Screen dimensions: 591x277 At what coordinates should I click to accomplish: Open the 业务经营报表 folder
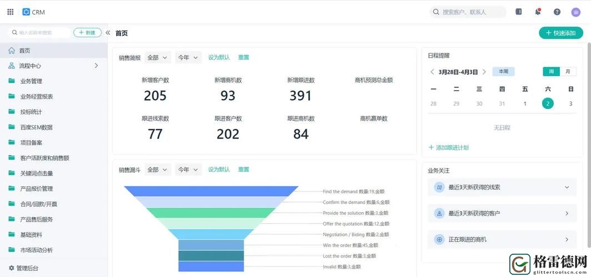coord(12,96)
